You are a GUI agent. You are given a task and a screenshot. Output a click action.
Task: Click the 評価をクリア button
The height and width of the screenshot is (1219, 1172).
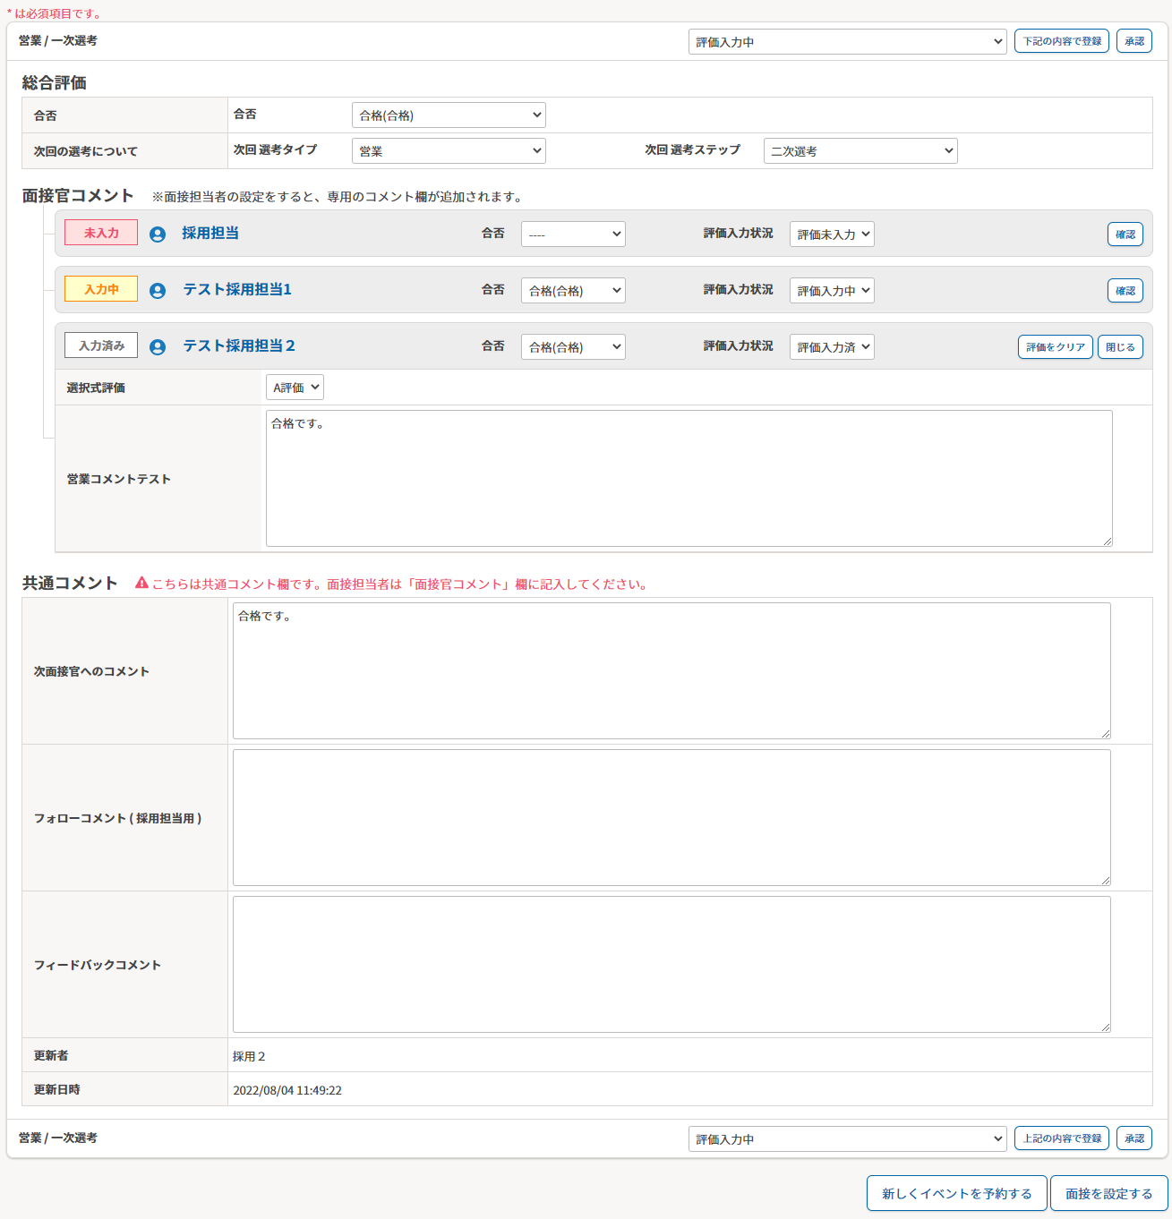point(1055,347)
